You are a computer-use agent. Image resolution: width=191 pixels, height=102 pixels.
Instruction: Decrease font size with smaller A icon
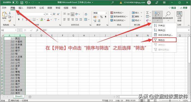click(58, 14)
